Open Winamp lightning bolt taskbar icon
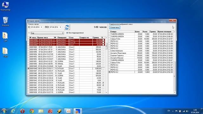Image resolution: width=203 pixels, height=114 pixels. click(x=59, y=111)
